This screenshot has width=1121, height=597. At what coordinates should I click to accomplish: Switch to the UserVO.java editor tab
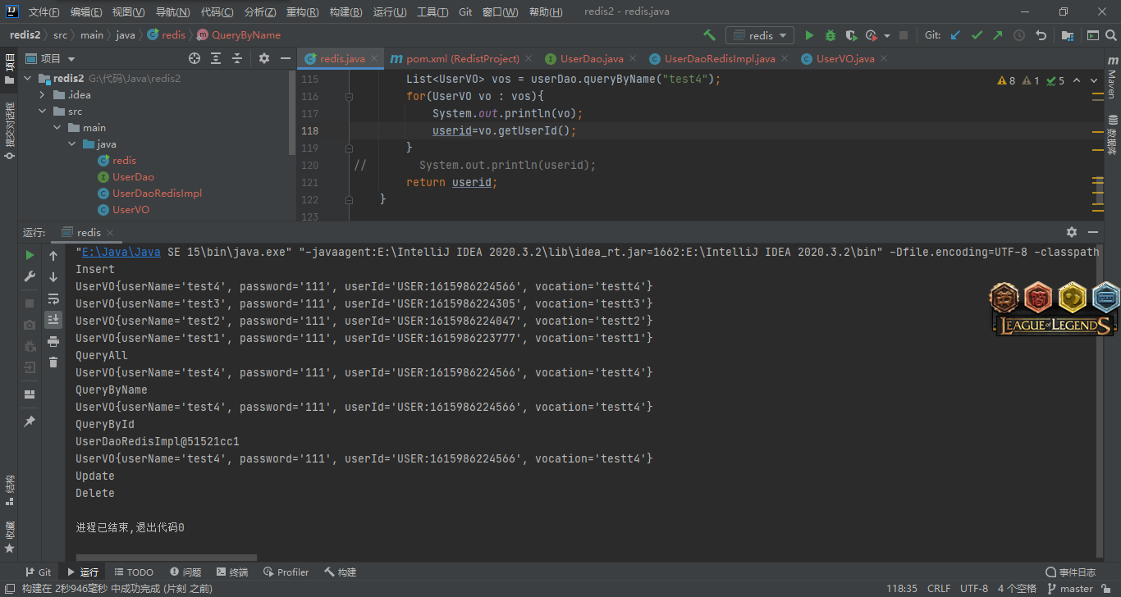pos(844,59)
